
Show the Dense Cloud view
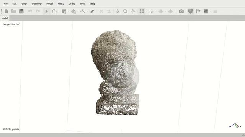[151, 11]
